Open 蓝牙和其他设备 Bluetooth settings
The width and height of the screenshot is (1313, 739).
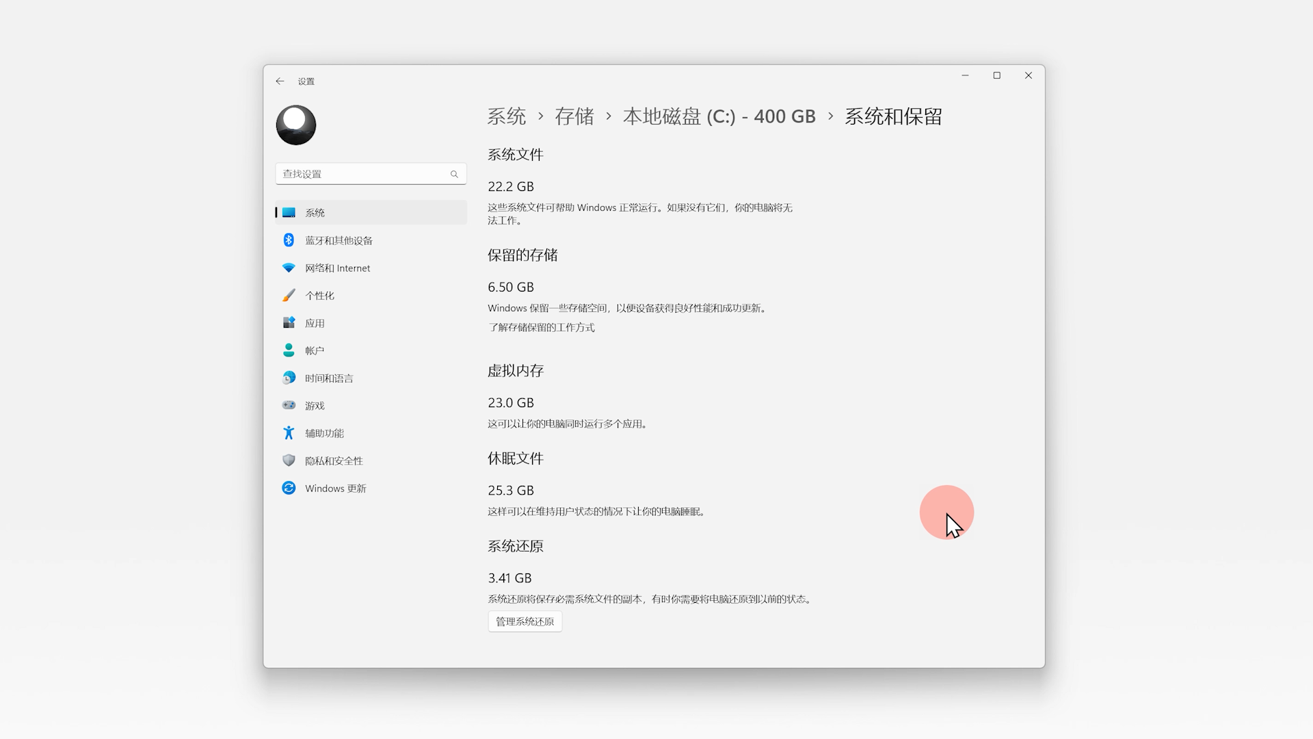pos(339,240)
